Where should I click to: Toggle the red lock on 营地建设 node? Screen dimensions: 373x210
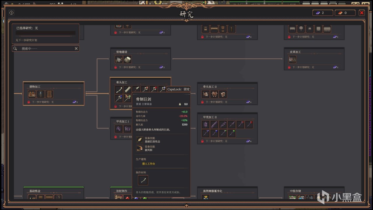tap(115, 67)
